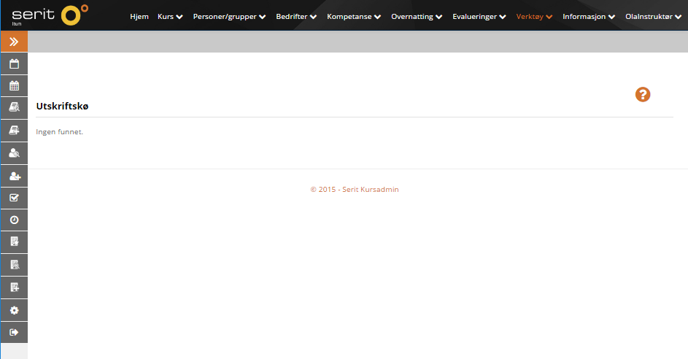Click the add person sidebar icon
Screen dimensions: 688x359
14,176
